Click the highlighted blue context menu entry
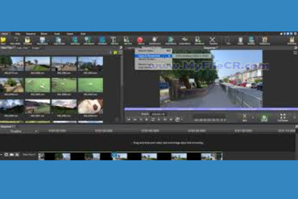The image size is (298, 199). (x=153, y=56)
